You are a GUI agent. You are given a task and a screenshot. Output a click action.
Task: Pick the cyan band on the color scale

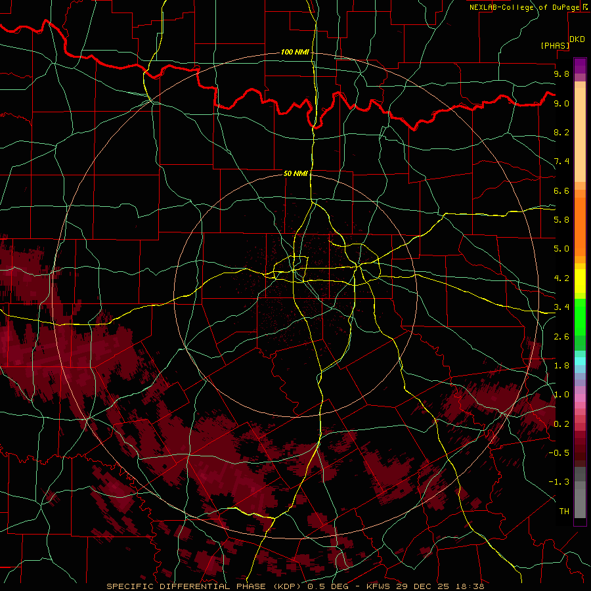580,361
